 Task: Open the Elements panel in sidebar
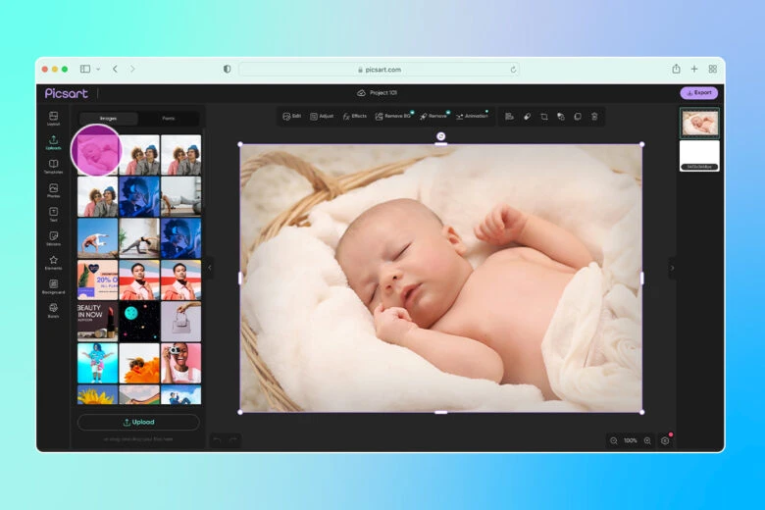coord(53,263)
